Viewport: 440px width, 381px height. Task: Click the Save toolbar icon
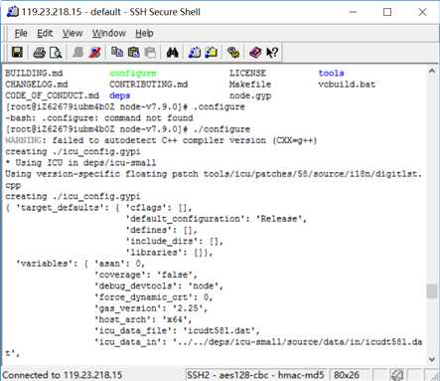point(17,53)
